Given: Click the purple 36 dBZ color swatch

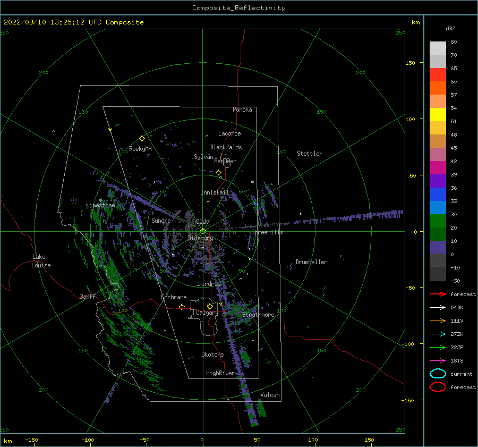Looking at the screenshot, I should (x=438, y=181).
